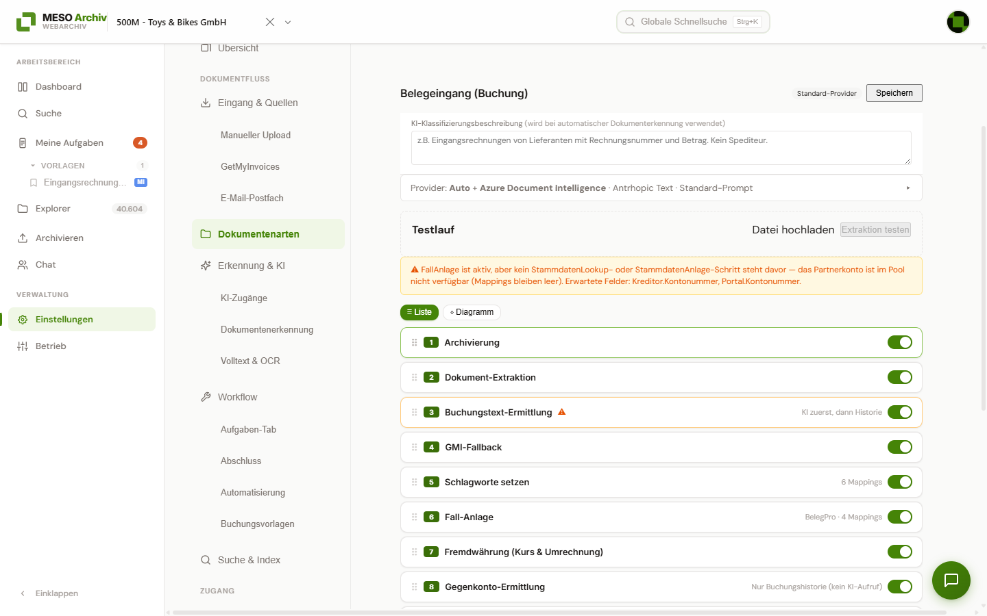Grab the drag handle of GMI-Fallback row
Image resolution: width=987 pixels, height=616 pixels.
click(x=414, y=447)
